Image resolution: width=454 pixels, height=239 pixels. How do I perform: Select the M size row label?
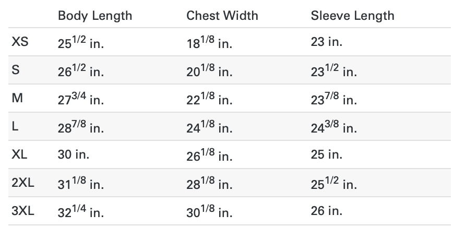pyautogui.click(x=17, y=99)
